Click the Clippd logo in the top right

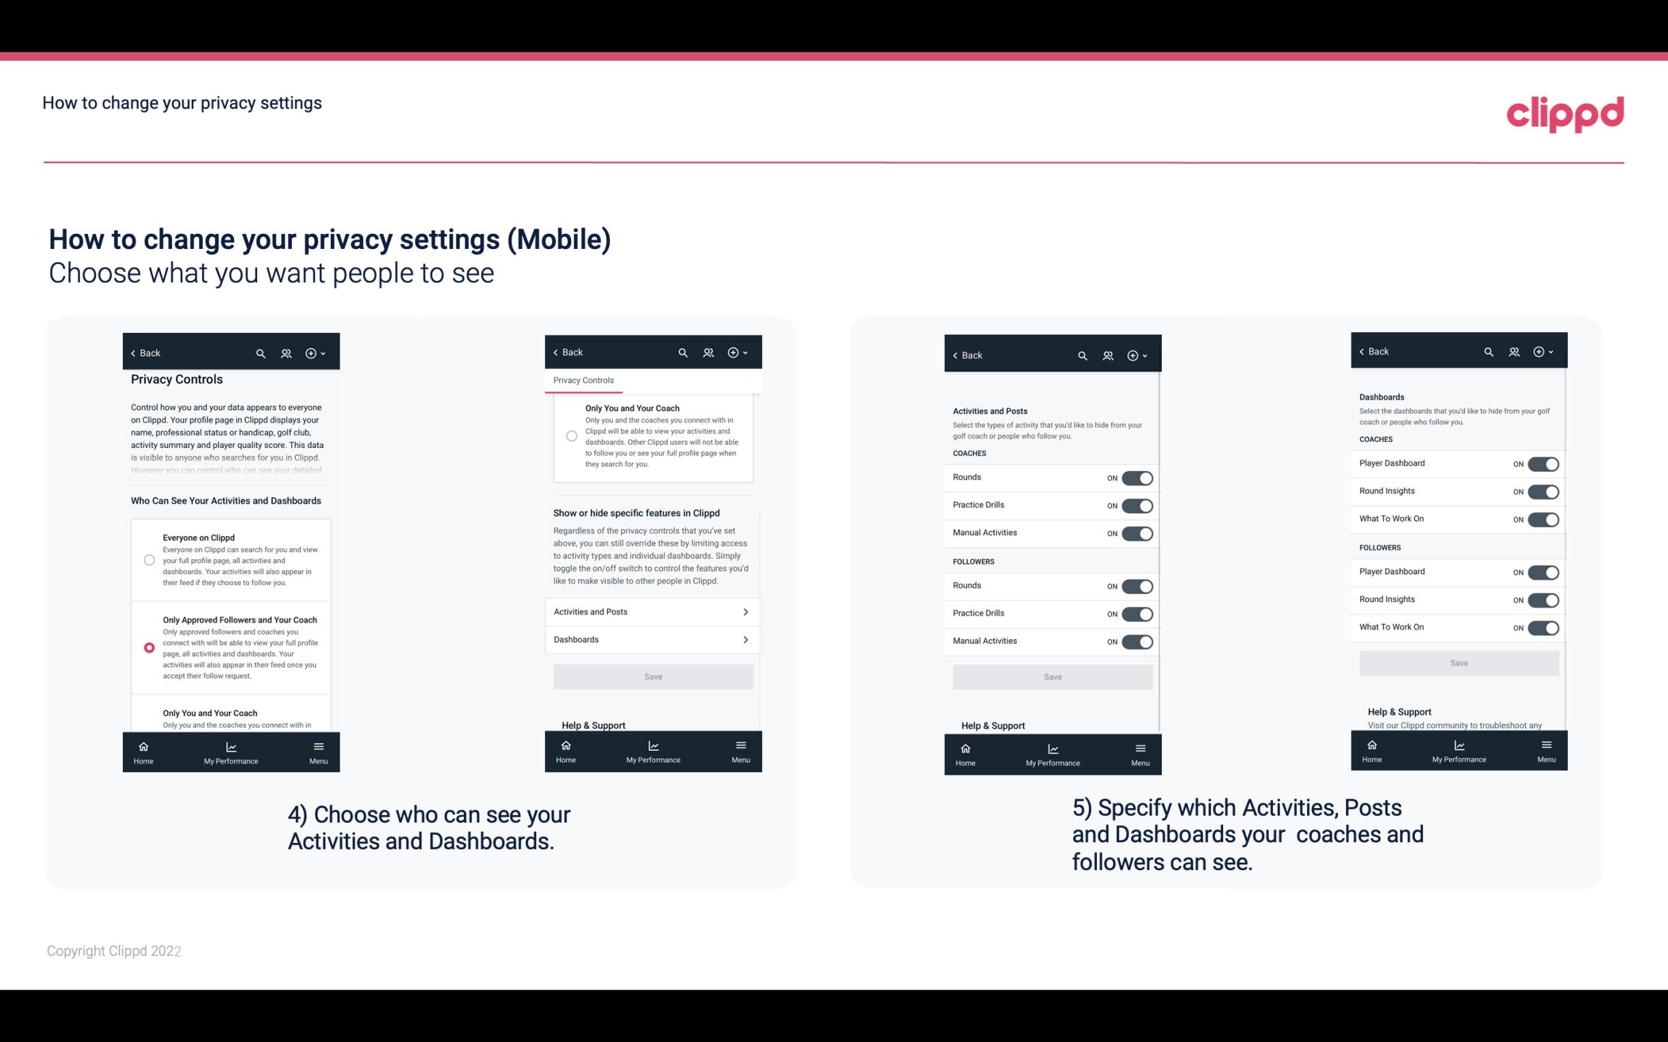pos(1565,112)
